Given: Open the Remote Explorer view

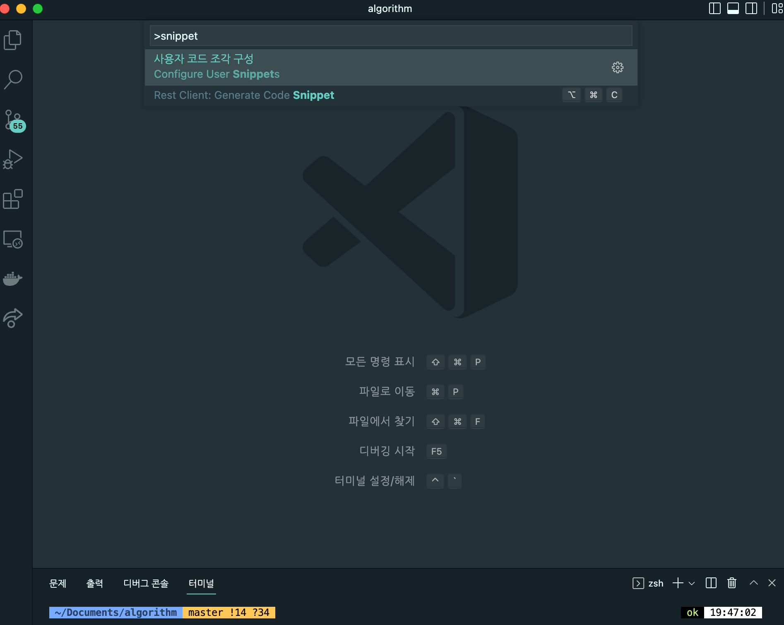Looking at the screenshot, I should (x=13, y=239).
